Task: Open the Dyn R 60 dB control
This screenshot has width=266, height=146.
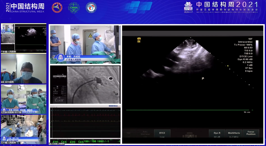Action: coord(217,134)
